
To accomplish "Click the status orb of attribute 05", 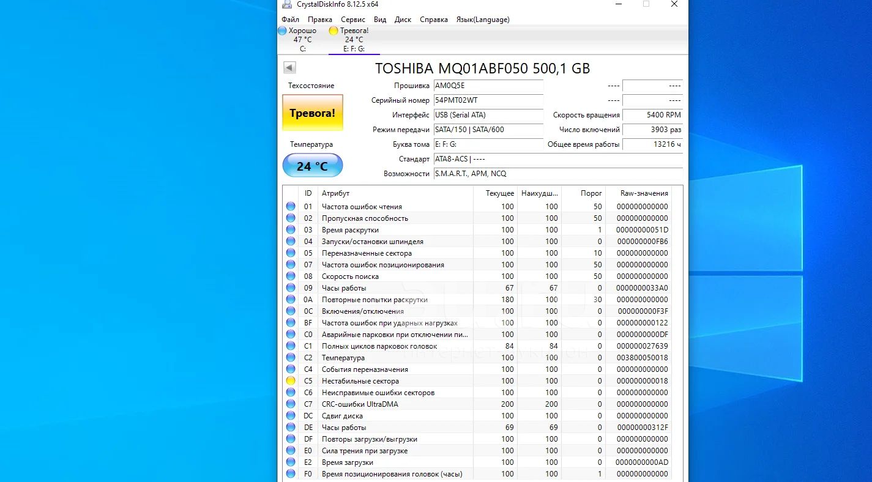I will pyautogui.click(x=291, y=253).
